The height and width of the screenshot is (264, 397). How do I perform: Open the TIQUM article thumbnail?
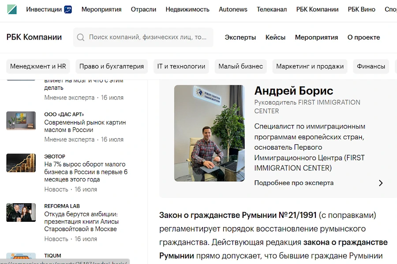[x=21, y=257]
